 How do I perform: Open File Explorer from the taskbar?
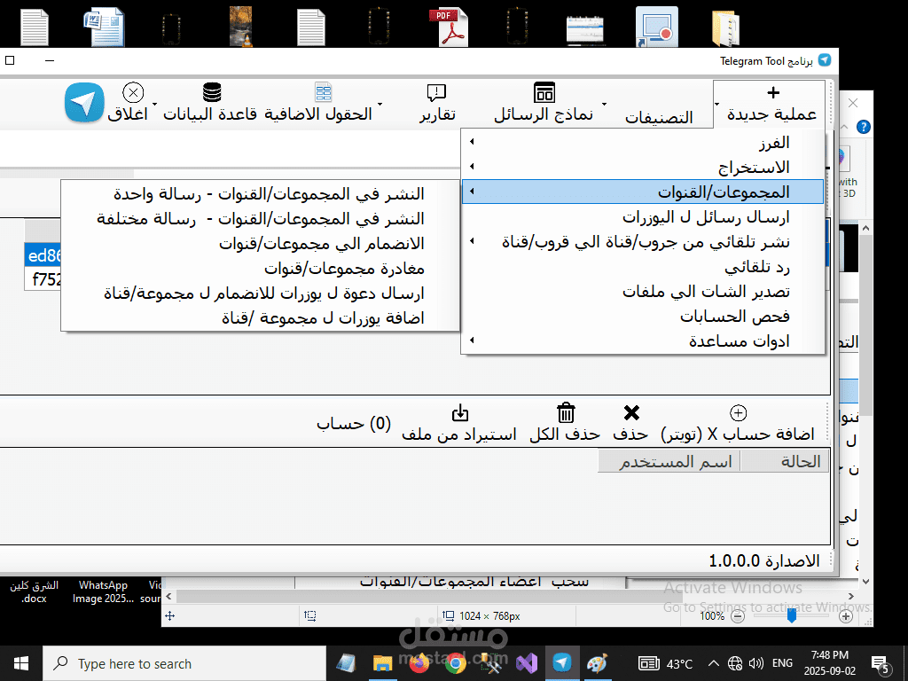click(383, 663)
